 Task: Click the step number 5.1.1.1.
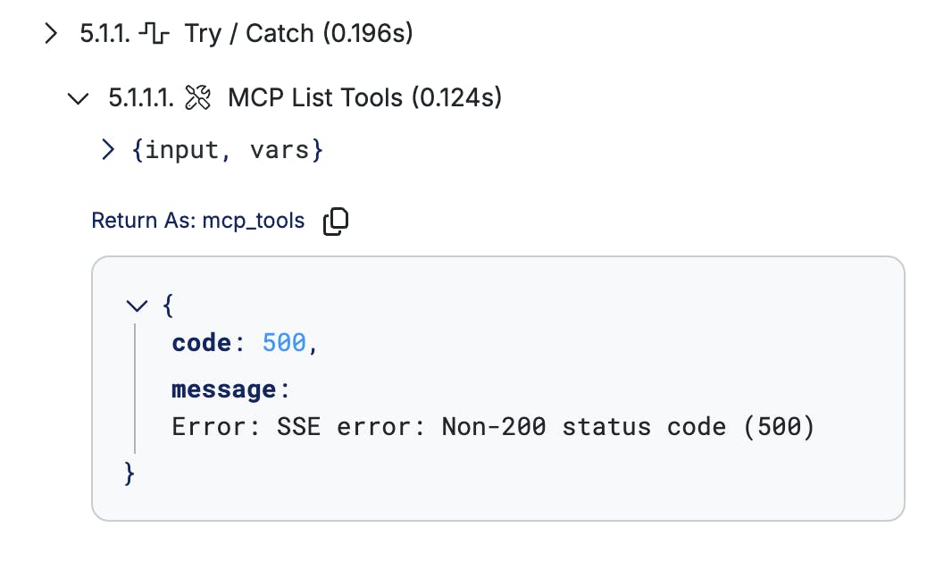coord(141,97)
